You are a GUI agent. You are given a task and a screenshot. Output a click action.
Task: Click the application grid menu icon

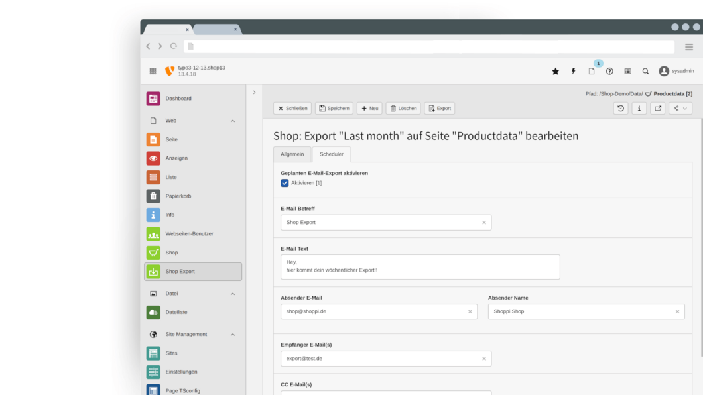coord(153,72)
